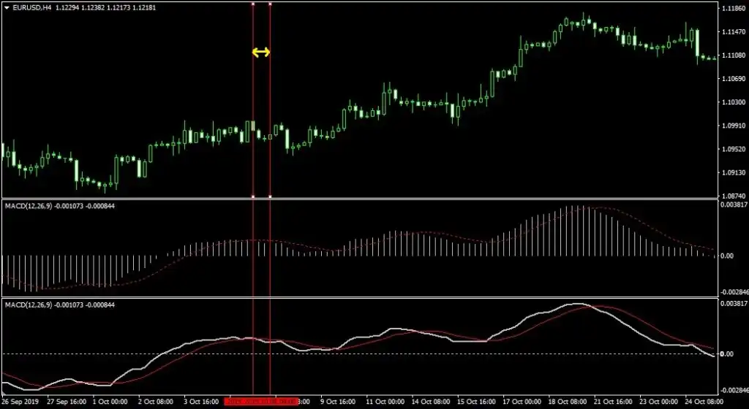The height and width of the screenshot is (409, 749).
Task: Click the 1.08740 price on the price scale
Action: 732,196
